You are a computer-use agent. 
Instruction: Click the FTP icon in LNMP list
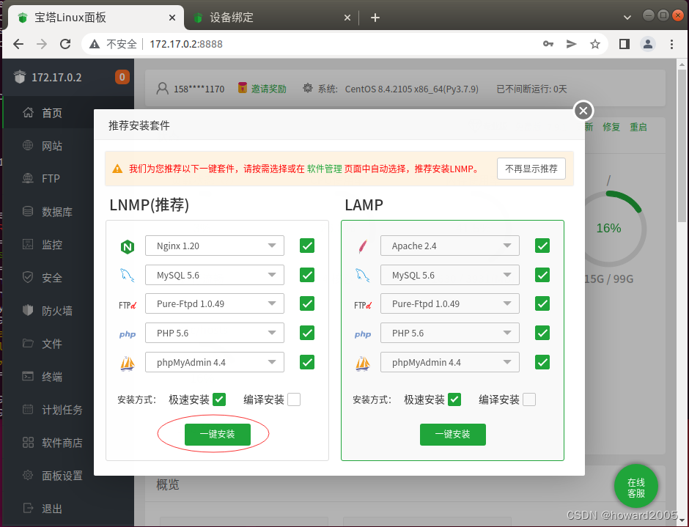click(x=128, y=305)
